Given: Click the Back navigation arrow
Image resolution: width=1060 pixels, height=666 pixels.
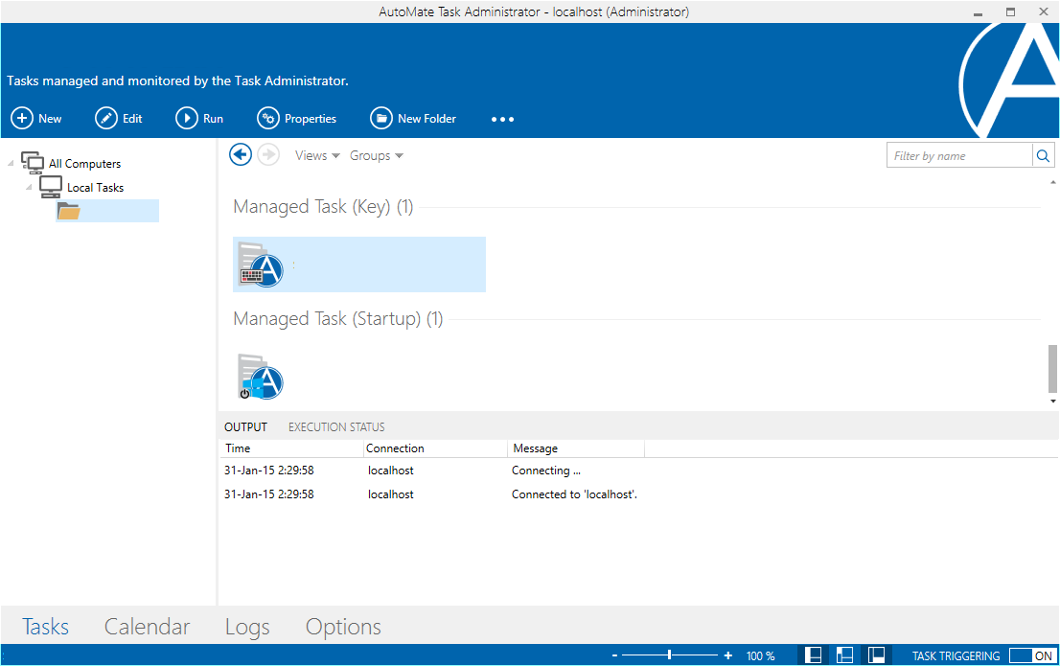Looking at the screenshot, I should pos(241,155).
